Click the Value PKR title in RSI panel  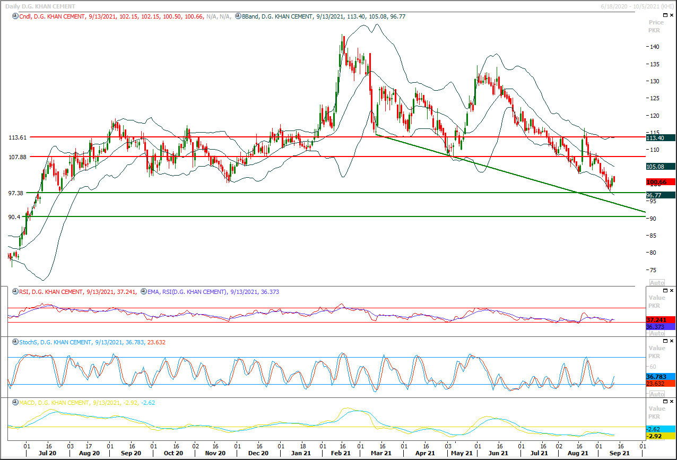click(x=656, y=301)
